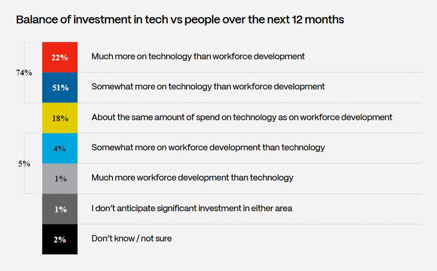This screenshot has width=437, height=271.
Task: Click 'Somewhat more on technology' label text
Action: [208, 87]
